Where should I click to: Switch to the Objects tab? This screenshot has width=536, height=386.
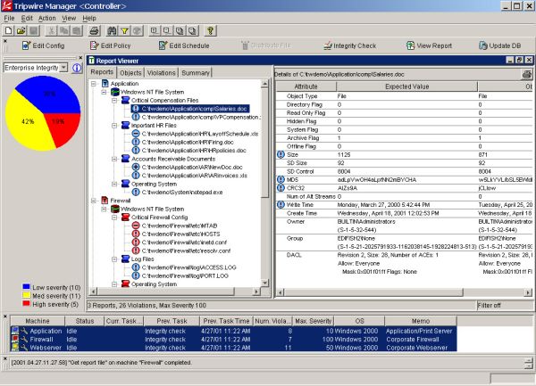click(130, 72)
